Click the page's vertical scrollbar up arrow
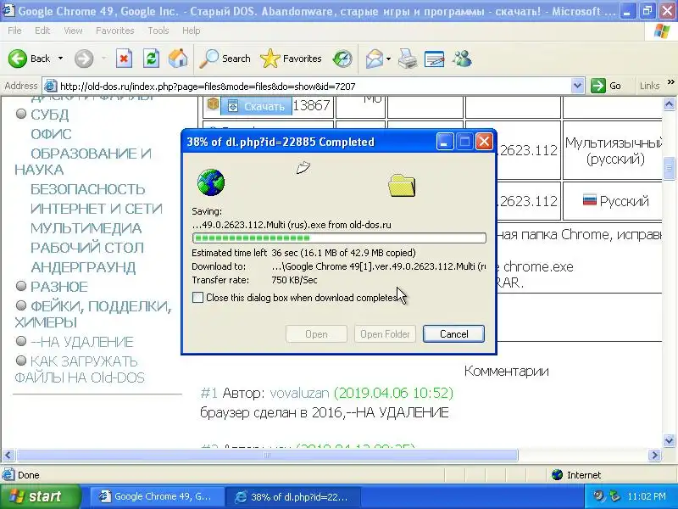Image resolution: width=678 pixels, height=509 pixels. coord(669,103)
